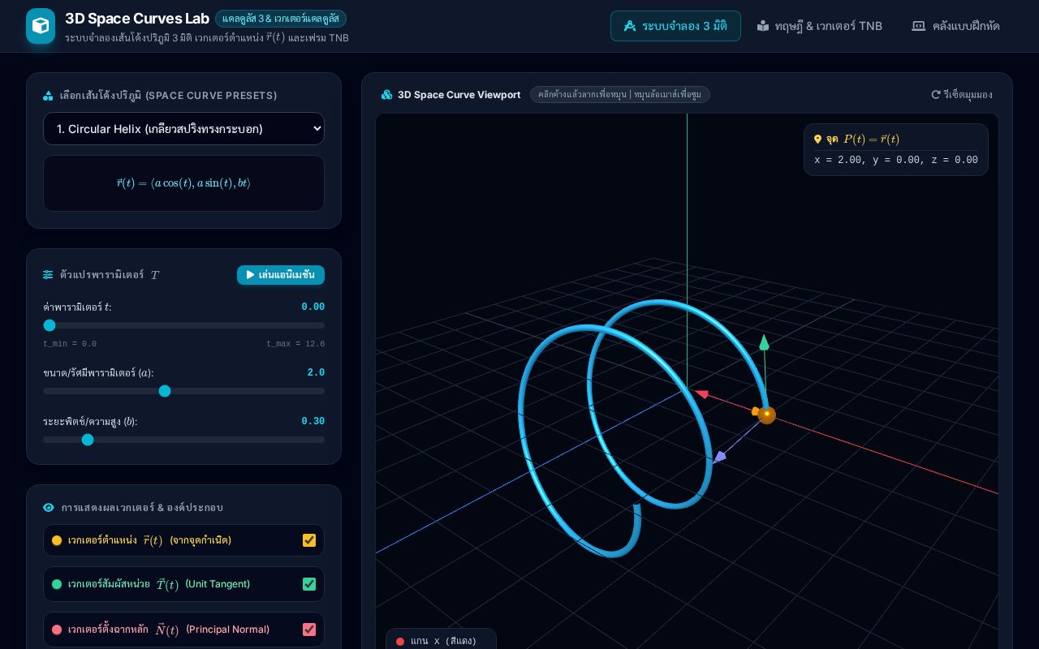Image resolution: width=1039 pixels, height=649 pixels.
Task: Click the t_max = 12.6 label
Action: coord(295,344)
